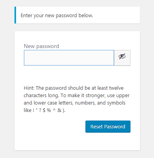Click the "characters long" hint line

tap(76, 96)
